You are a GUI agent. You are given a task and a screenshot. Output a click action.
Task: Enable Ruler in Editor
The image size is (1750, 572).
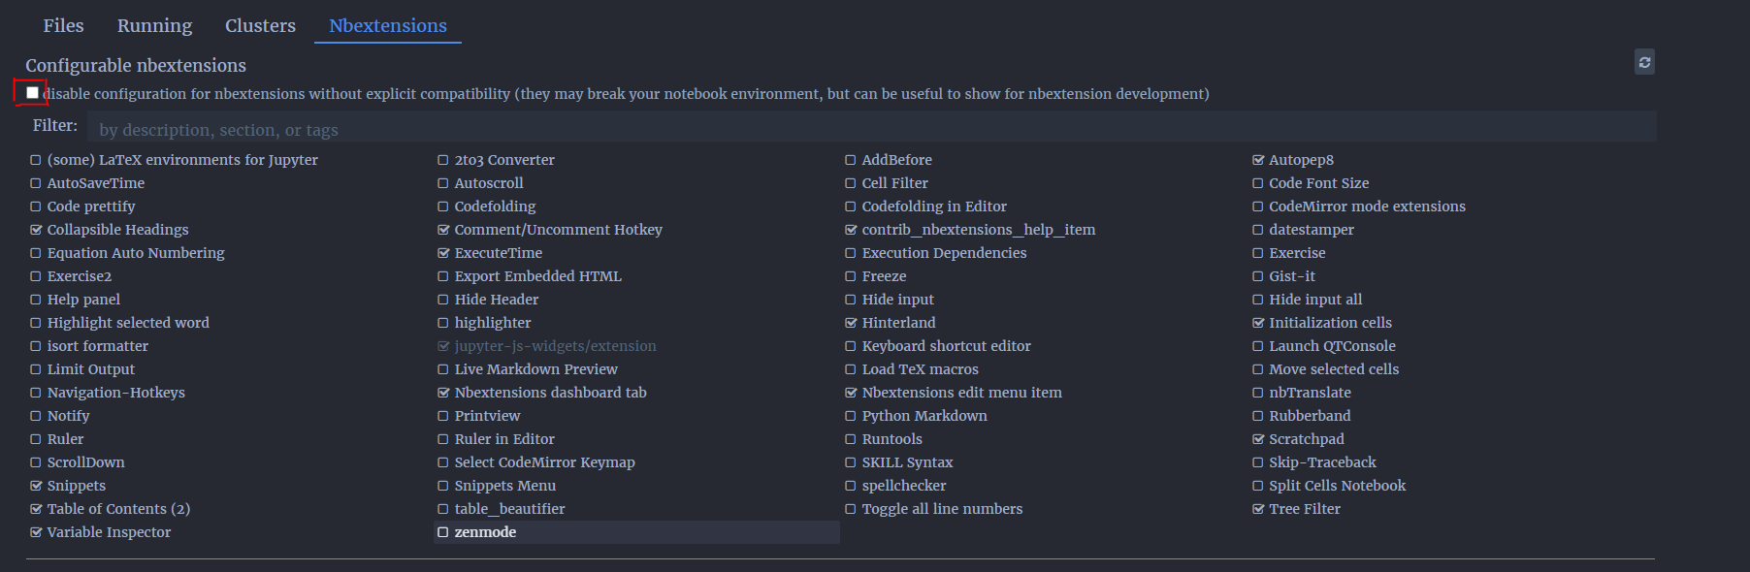tap(443, 439)
